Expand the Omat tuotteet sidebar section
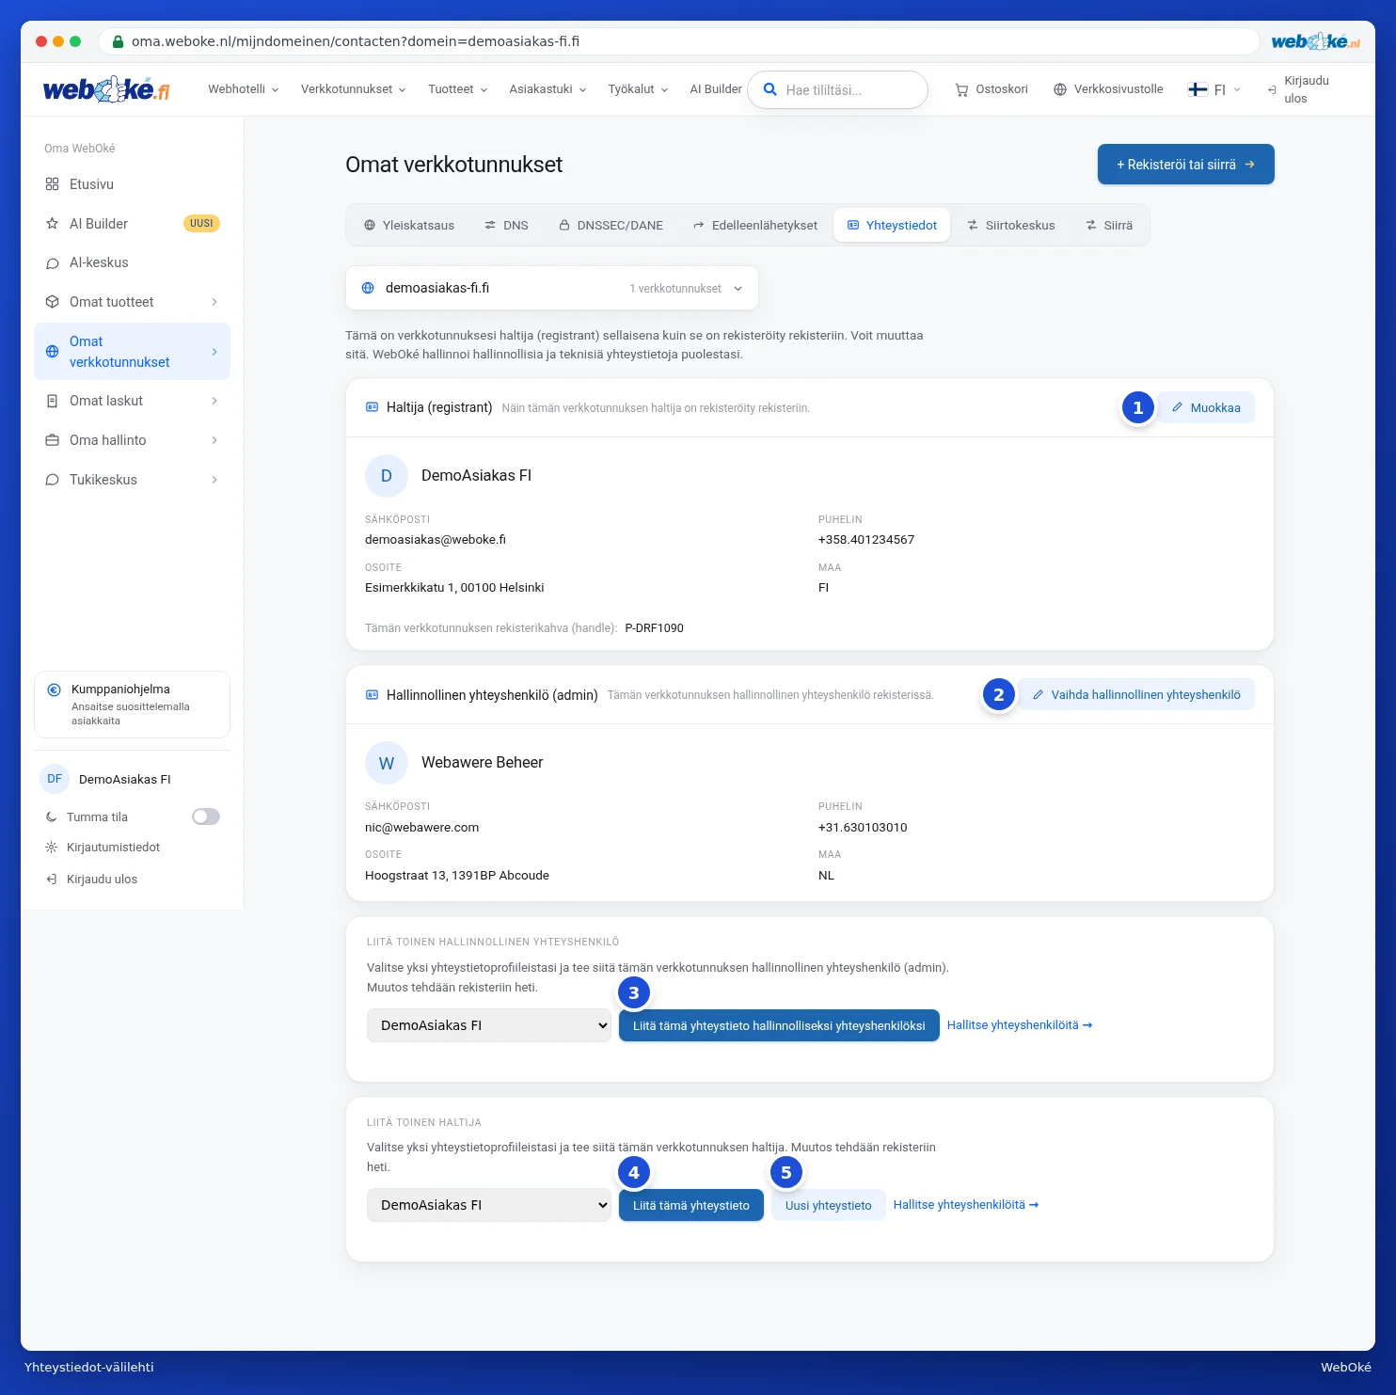1396x1395 pixels. tap(132, 302)
